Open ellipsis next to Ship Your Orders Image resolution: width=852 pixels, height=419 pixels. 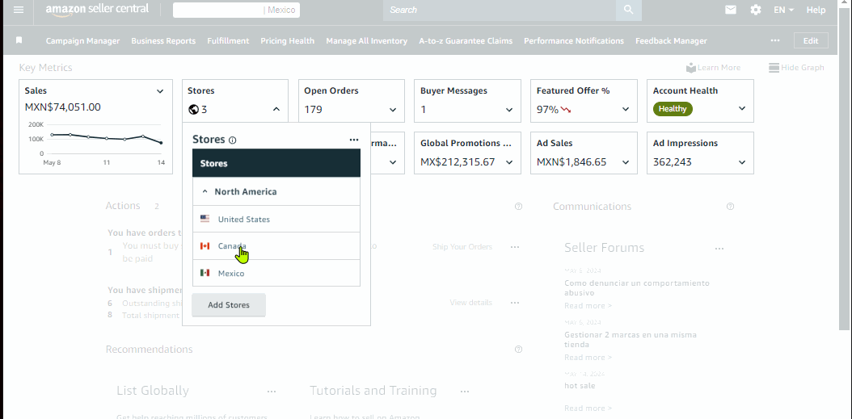tap(515, 247)
